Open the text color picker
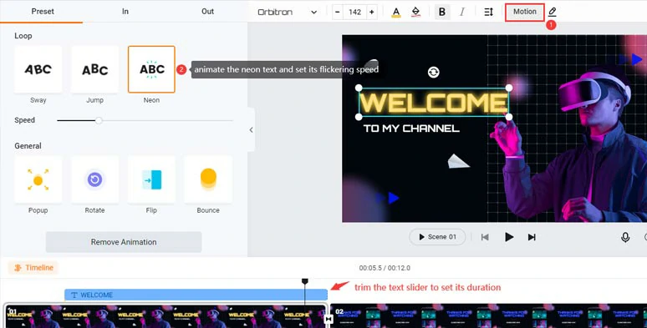Image resolution: width=647 pixels, height=328 pixels. [395, 12]
